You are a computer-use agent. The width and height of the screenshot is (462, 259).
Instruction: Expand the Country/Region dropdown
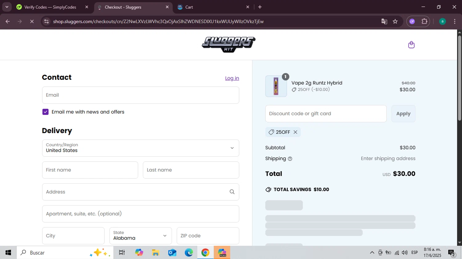140,148
